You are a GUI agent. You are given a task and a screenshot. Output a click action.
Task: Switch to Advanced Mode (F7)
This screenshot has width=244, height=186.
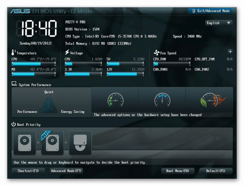[x=66, y=171]
